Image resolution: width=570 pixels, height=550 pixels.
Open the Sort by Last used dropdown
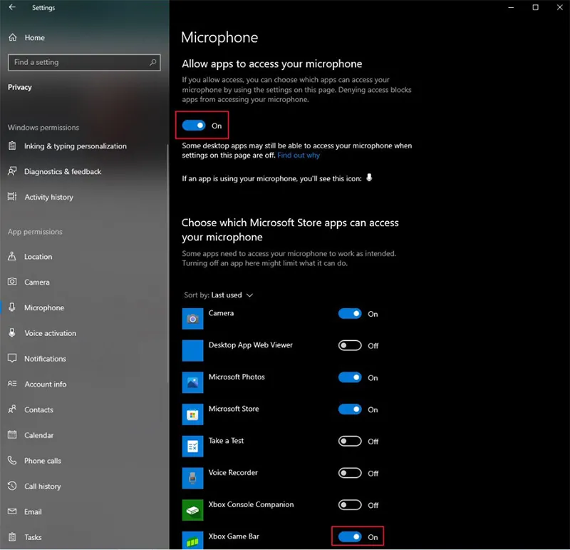pyautogui.click(x=219, y=295)
